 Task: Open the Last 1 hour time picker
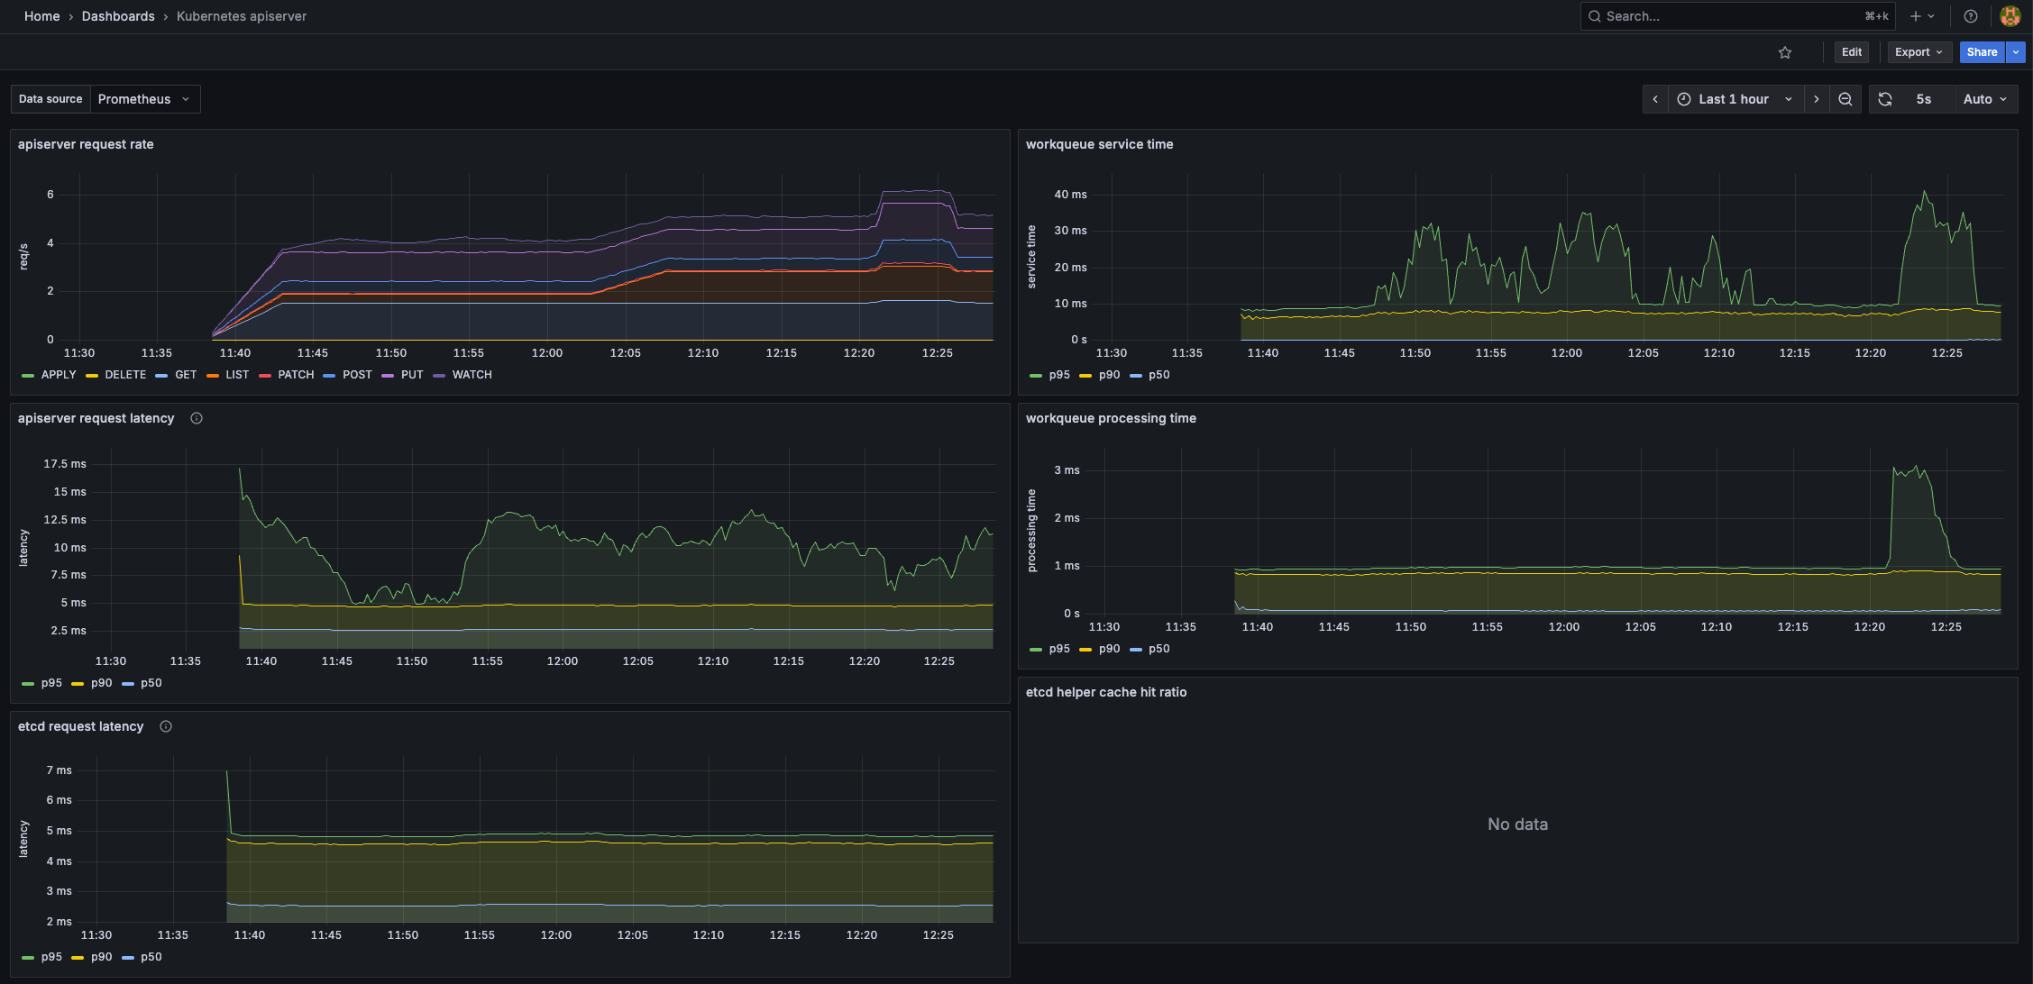click(x=1734, y=99)
